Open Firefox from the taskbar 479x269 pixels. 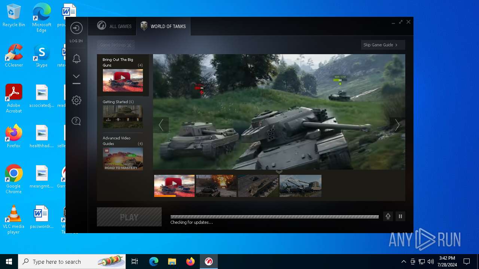(190, 262)
